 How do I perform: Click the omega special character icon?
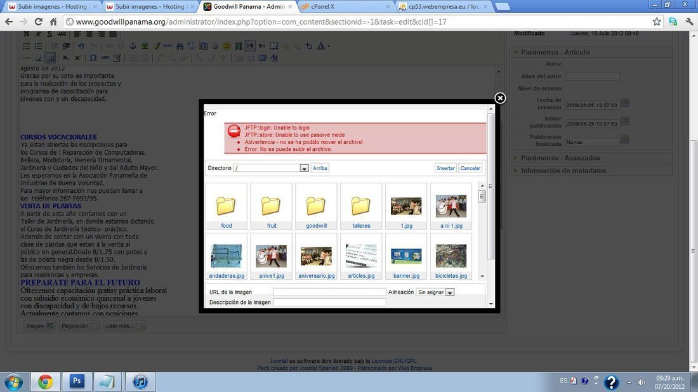pos(93,58)
